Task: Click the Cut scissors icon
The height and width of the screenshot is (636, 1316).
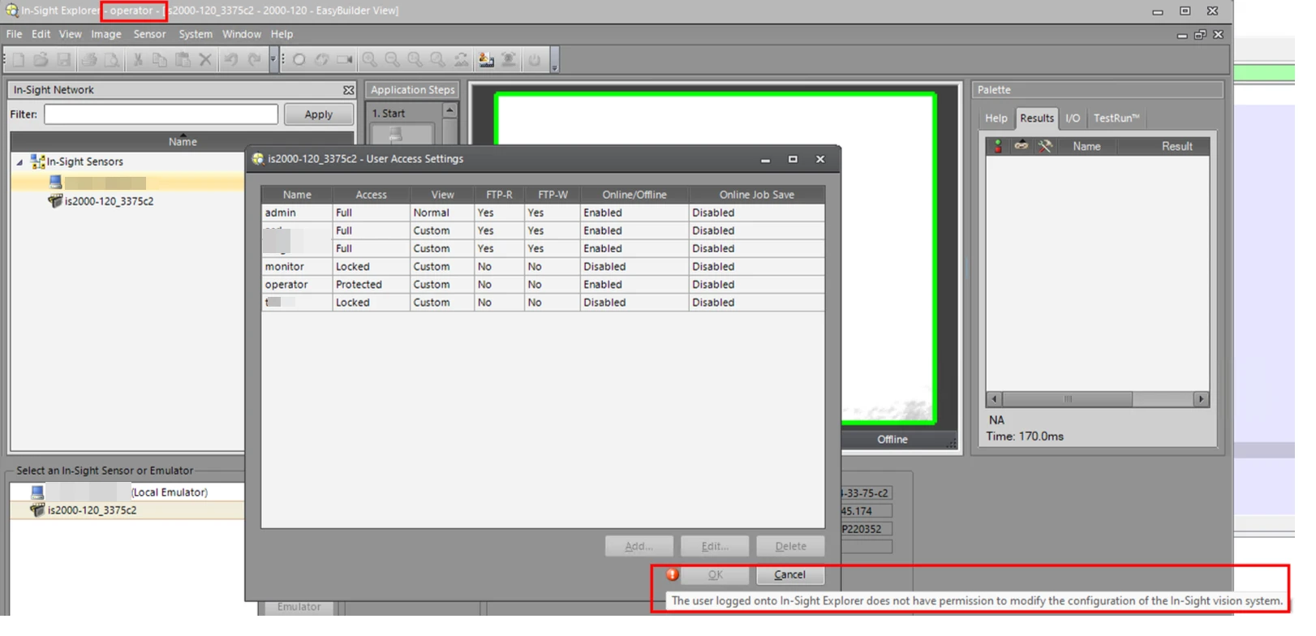Action: click(138, 60)
